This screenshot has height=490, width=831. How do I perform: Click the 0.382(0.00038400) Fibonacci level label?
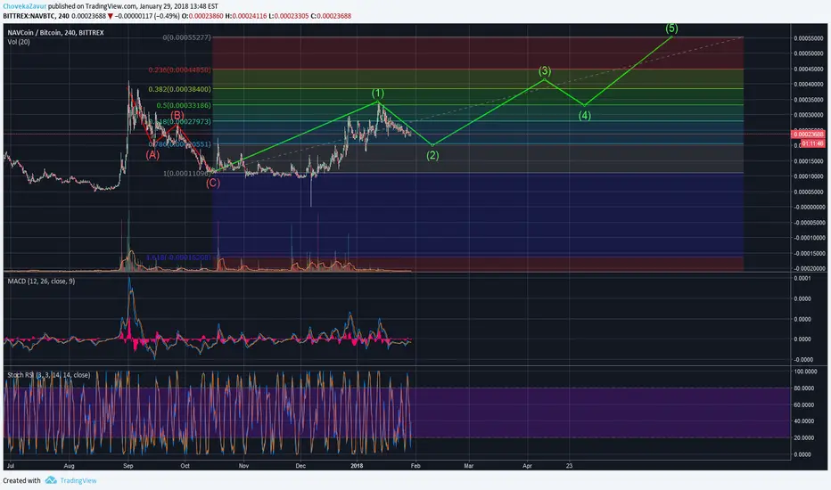(x=179, y=89)
